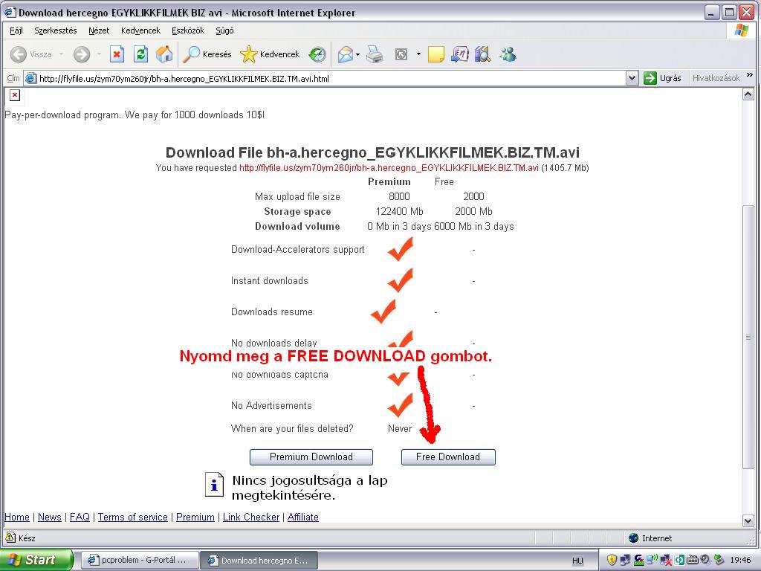Click the Stop loading toolbar icon

pos(117,54)
